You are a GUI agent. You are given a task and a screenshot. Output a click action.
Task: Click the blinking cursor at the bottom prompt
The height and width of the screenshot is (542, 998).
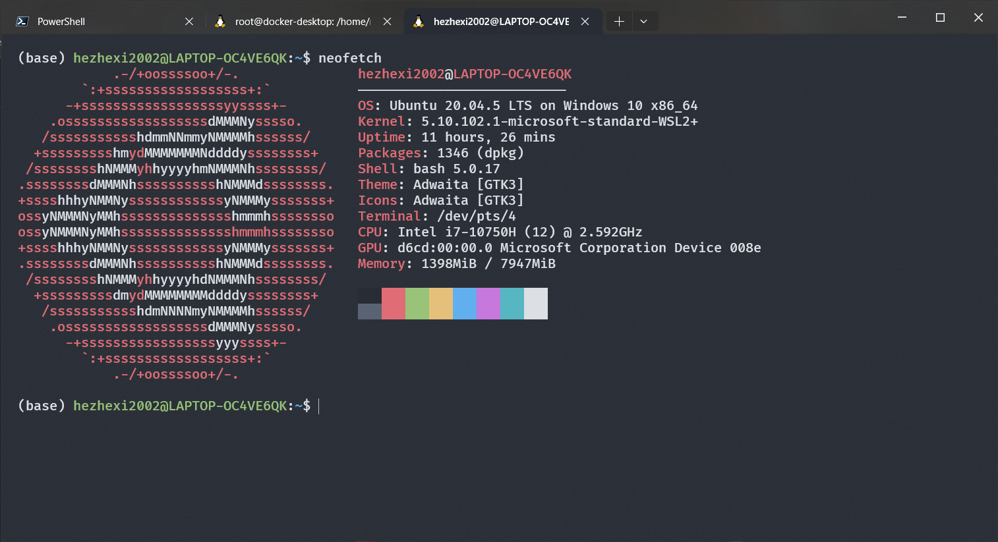[x=318, y=406]
